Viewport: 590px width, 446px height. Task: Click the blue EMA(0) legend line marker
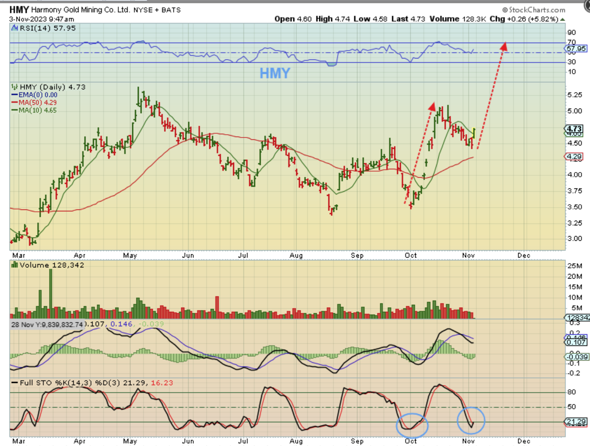click(x=14, y=95)
